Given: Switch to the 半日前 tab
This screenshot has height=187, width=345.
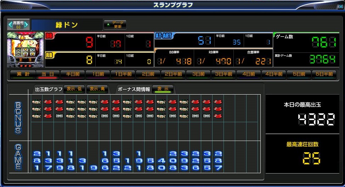Looking at the screenshot, I should [73, 74].
